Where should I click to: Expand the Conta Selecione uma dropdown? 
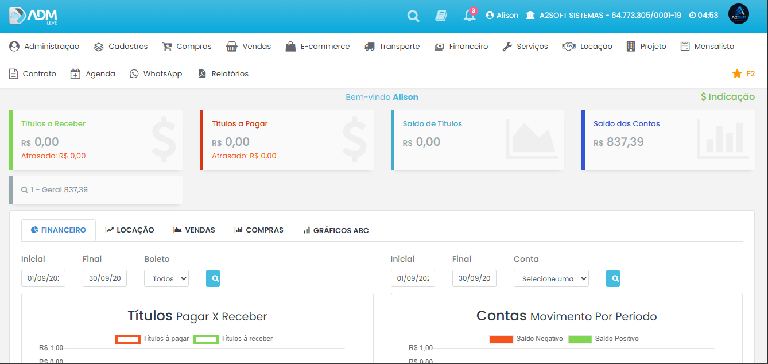[x=551, y=278]
